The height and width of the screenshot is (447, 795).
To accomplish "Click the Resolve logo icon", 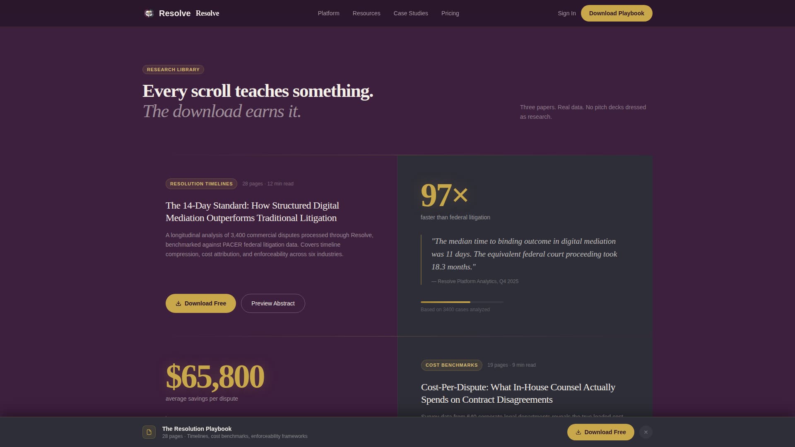I will 149,13.
